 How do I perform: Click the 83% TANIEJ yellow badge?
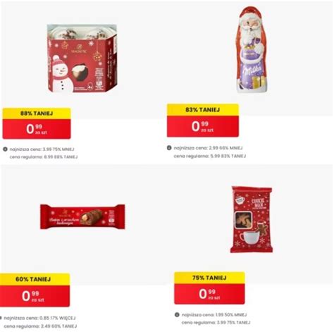pyautogui.click(x=203, y=110)
